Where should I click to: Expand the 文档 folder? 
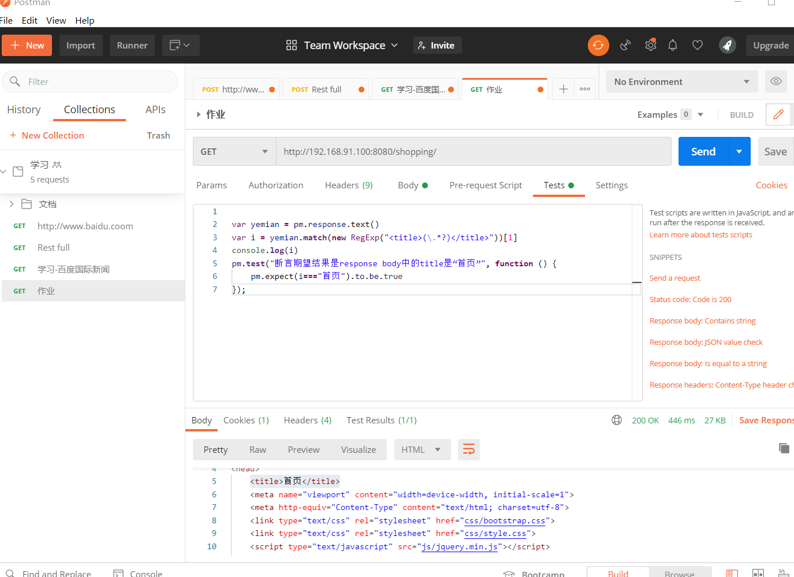click(11, 204)
